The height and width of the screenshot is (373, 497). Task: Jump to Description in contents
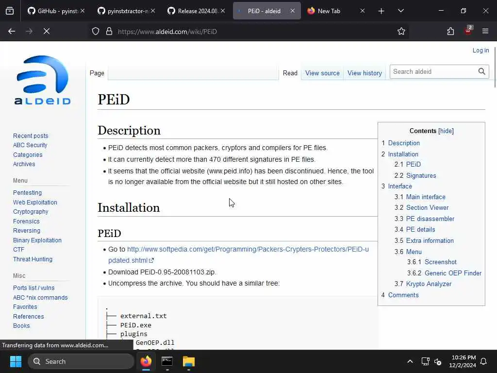tap(404, 143)
